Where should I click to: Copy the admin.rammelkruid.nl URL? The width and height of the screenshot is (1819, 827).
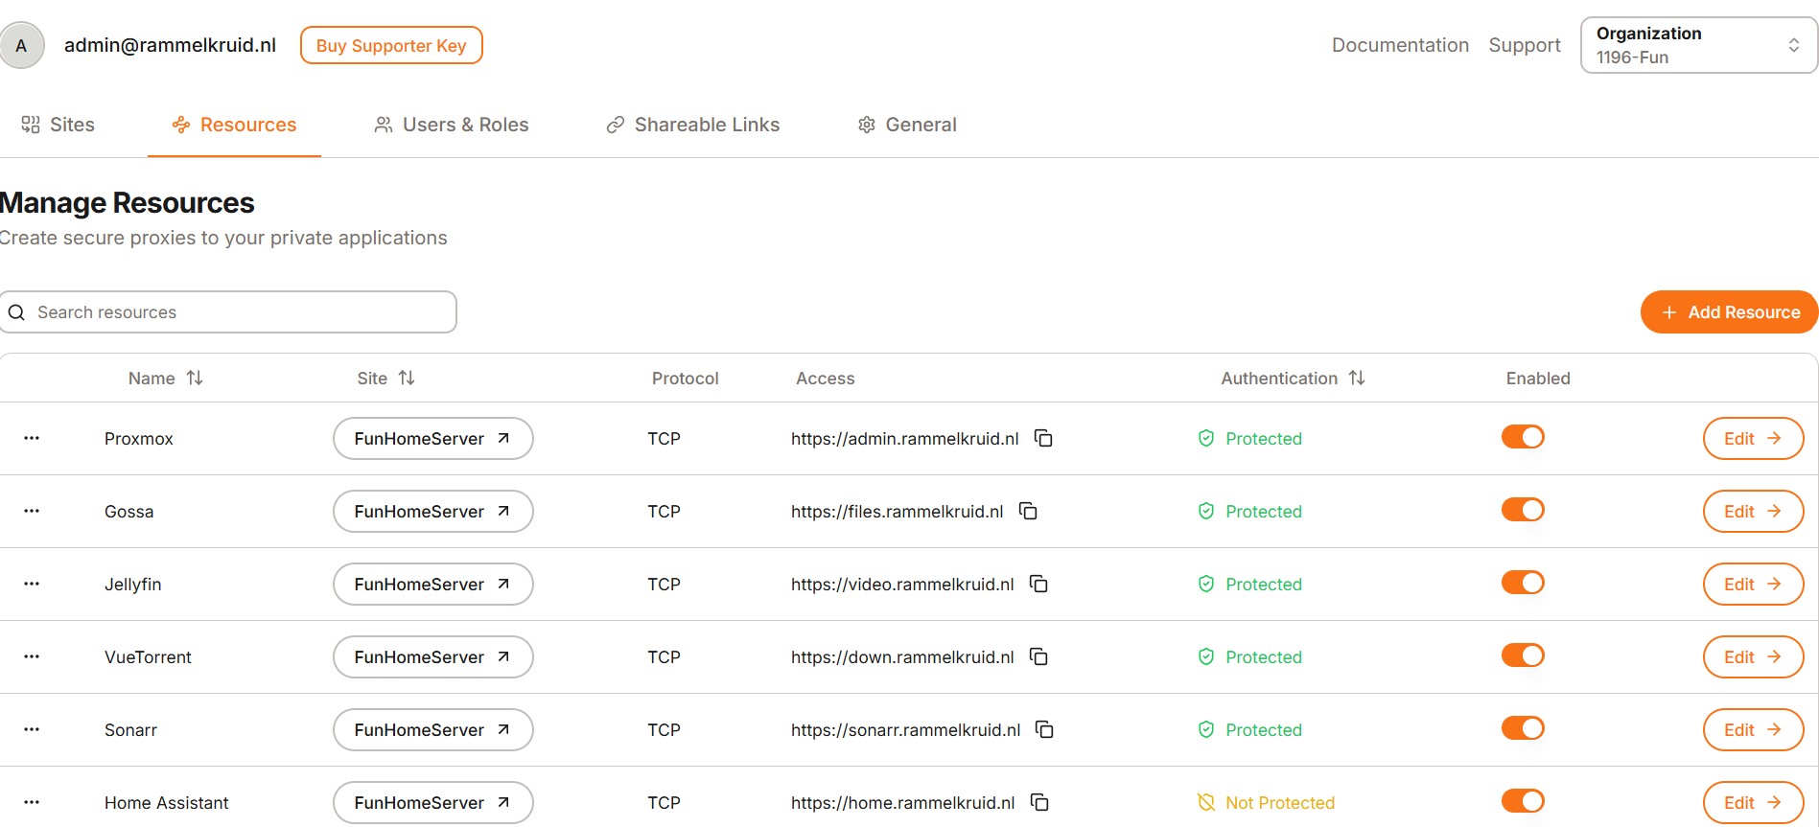(x=1043, y=438)
